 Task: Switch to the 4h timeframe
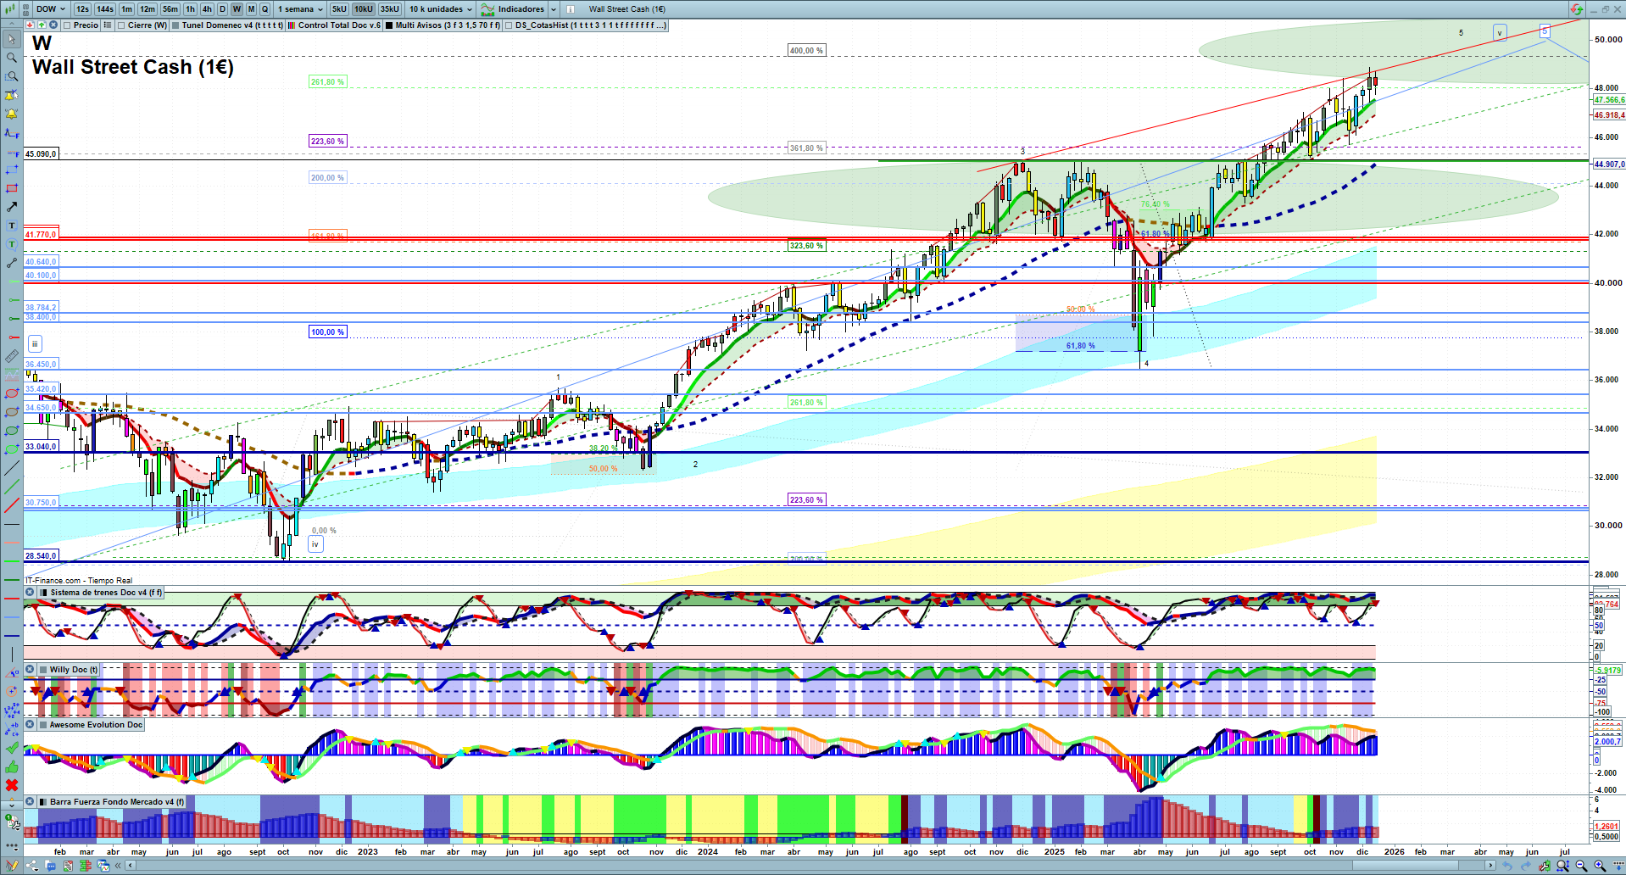coord(207,9)
